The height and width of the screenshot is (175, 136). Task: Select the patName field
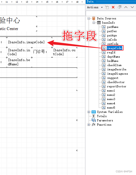(113, 27)
